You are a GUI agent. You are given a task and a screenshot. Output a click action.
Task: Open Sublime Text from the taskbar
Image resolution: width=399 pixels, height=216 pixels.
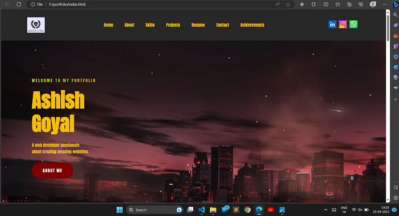pos(236,210)
